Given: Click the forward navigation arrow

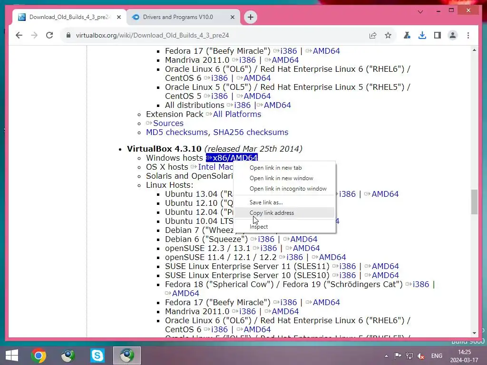Looking at the screenshot, I should (34, 35).
